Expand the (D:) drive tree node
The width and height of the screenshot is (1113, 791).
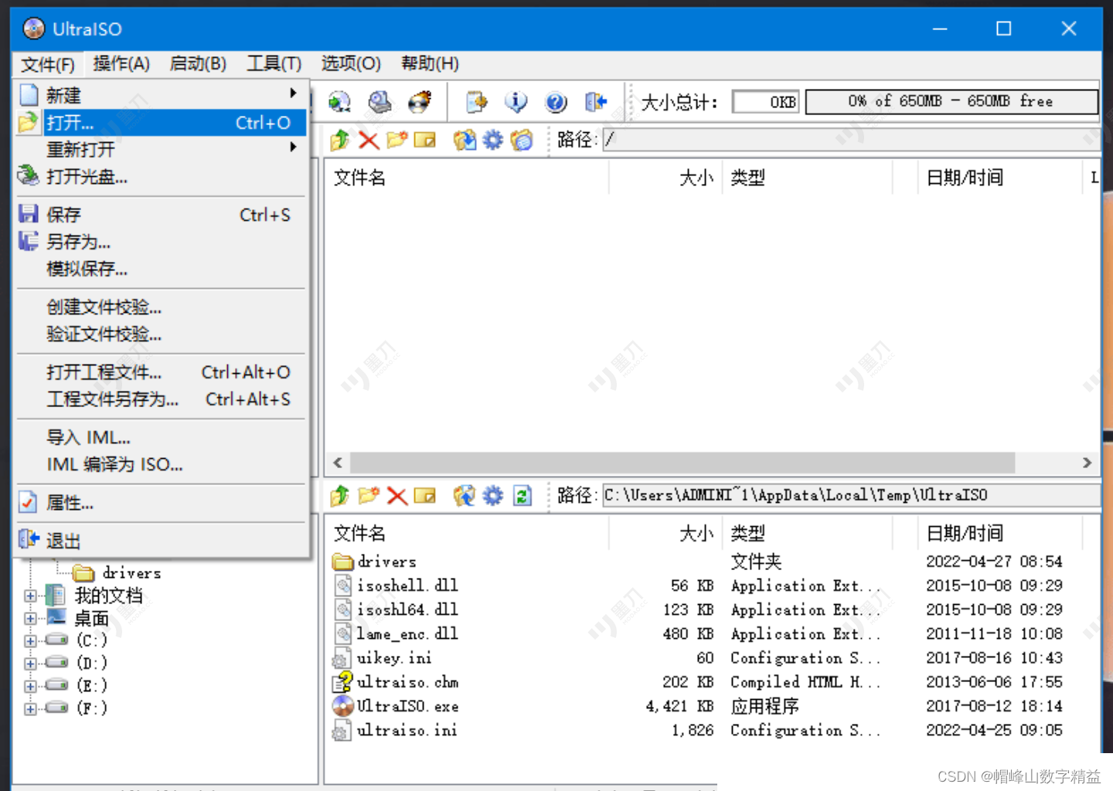click(x=30, y=663)
